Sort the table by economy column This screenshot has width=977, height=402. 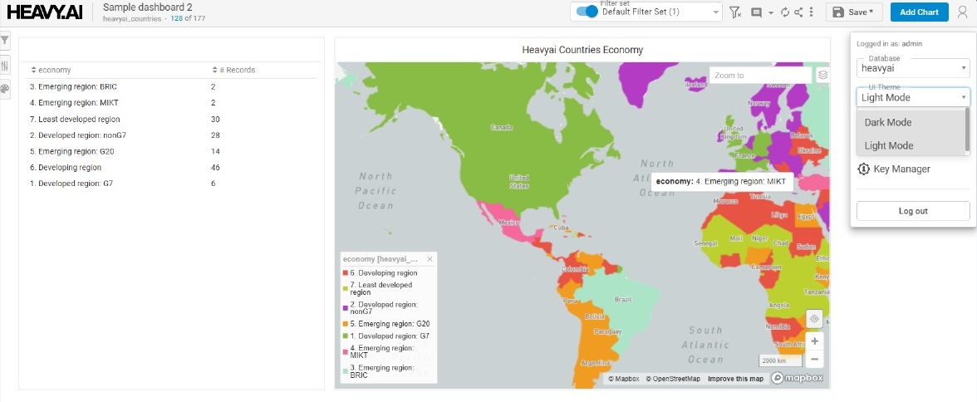(51, 70)
